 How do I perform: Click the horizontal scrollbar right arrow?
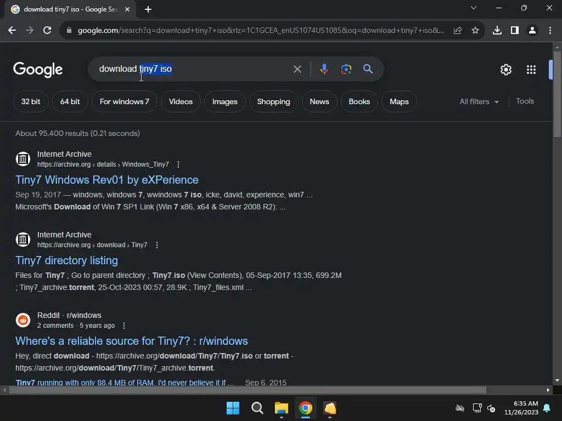pyautogui.click(x=548, y=390)
